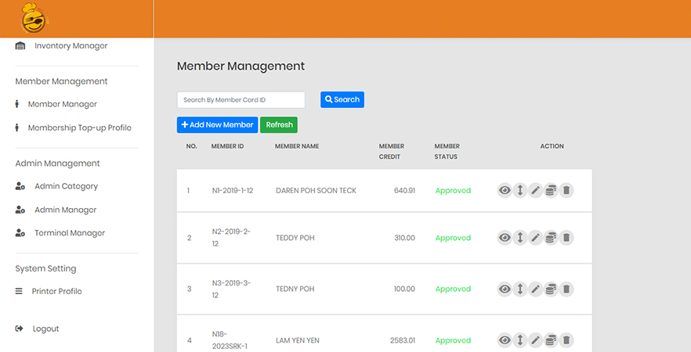Open Printer Profile under System Setting

coord(56,291)
